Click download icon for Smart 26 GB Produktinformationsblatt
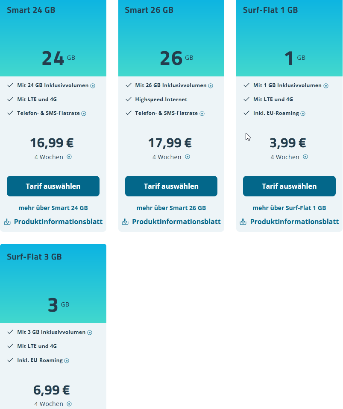The height and width of the screenshot is (409, 343). (125, 222)
